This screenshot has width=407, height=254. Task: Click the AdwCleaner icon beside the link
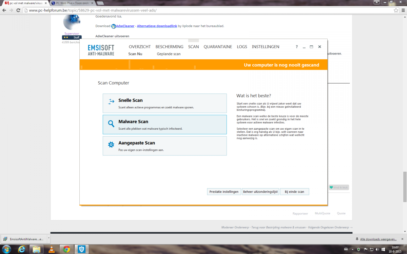pos(114,26)
